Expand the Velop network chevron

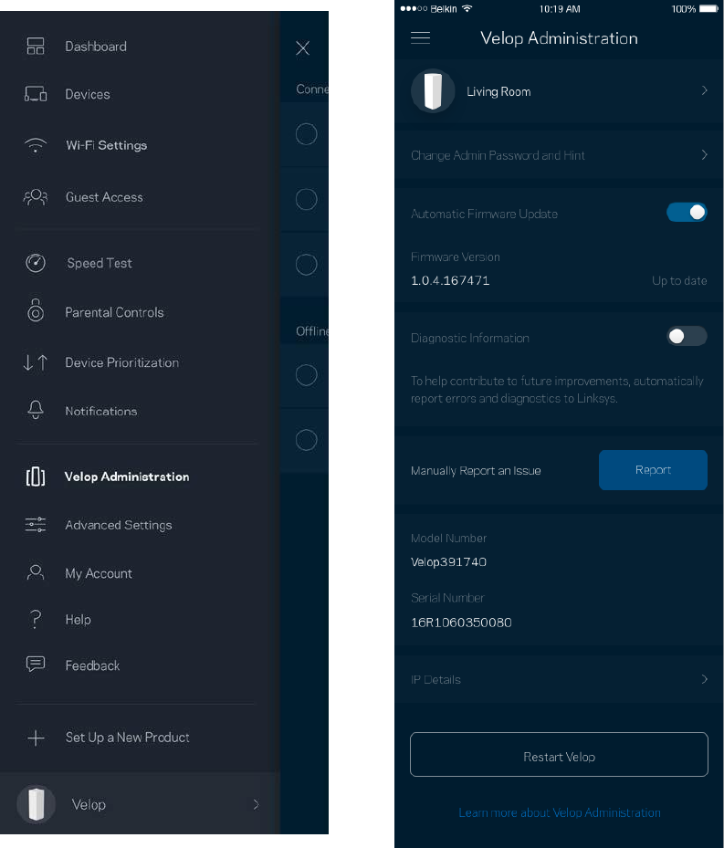pos(256,805)
